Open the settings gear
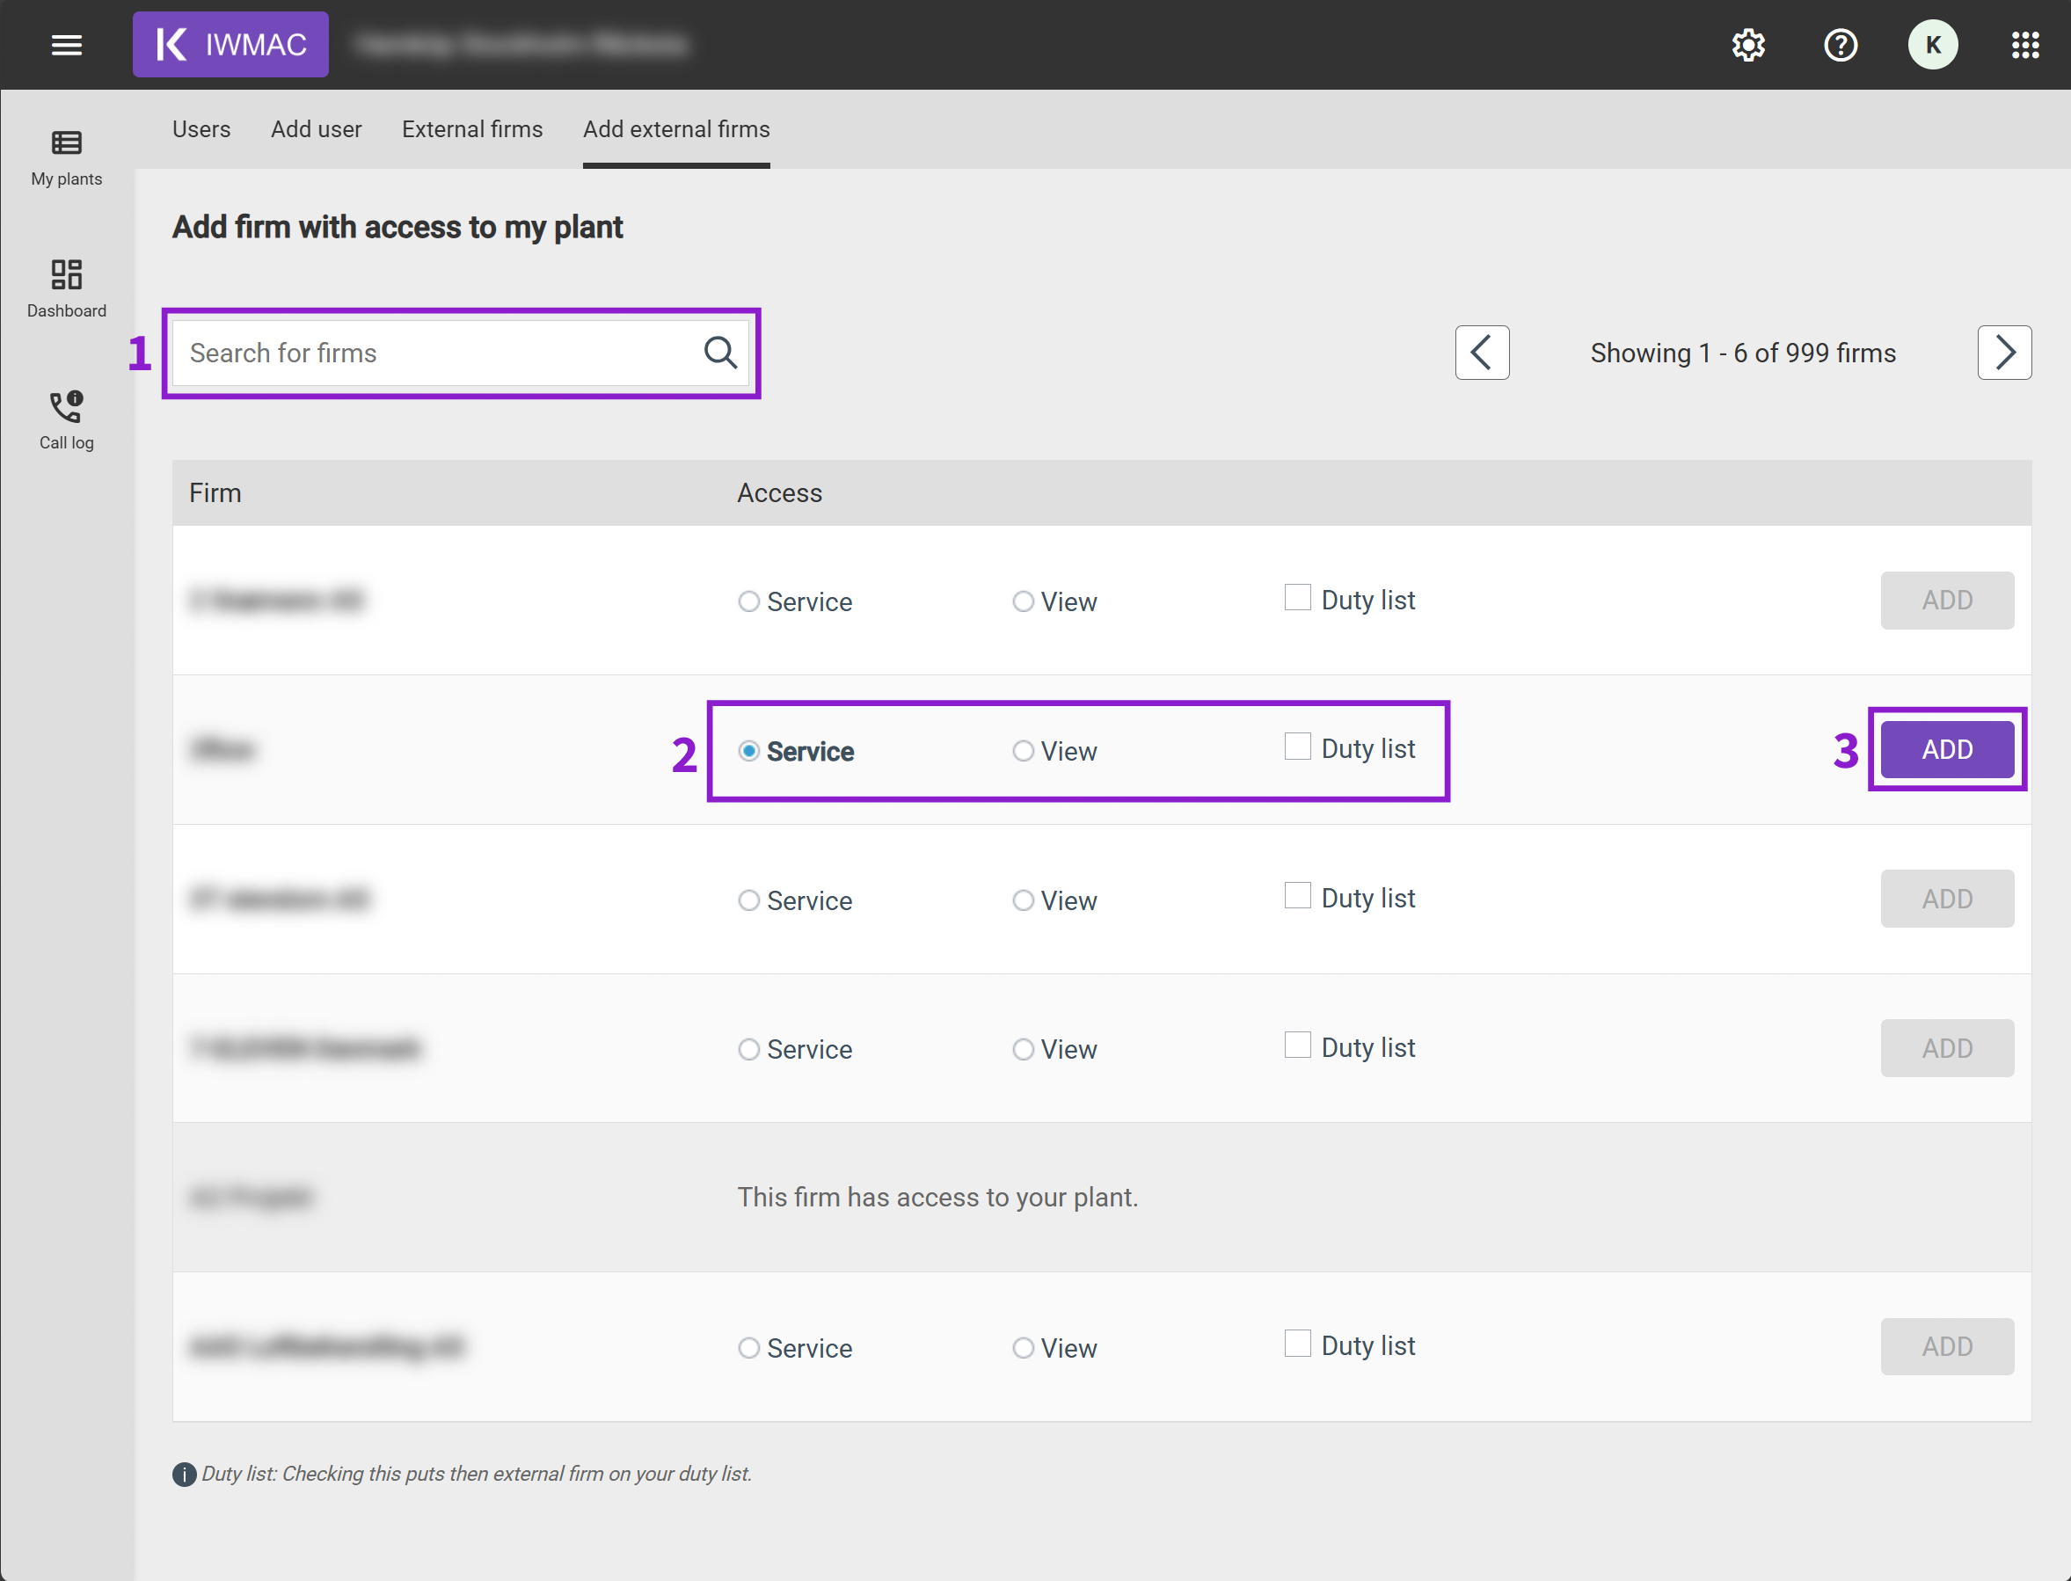2071x1581 pixels. pos(1748,44)
